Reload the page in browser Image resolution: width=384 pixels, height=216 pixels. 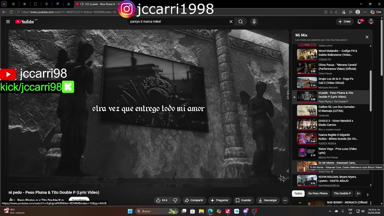[11, 12]
